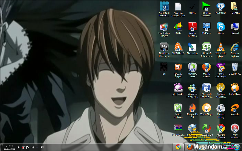
Task: Launch the Zoom Player shortcut
Action: click(207, 110)
